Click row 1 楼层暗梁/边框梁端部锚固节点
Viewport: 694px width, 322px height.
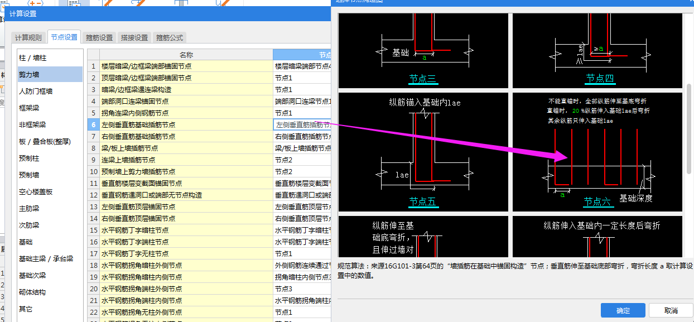(x=186, y=66)
